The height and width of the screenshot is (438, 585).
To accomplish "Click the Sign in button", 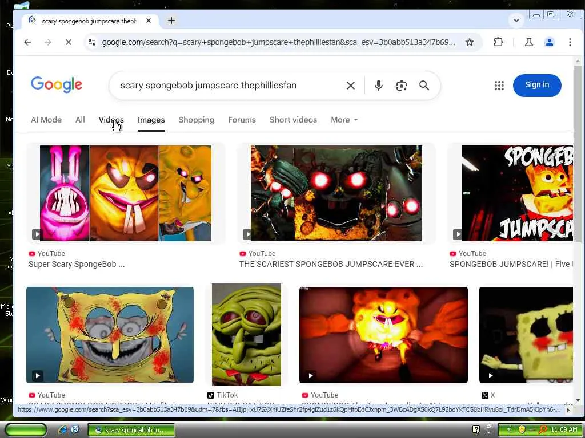I will coord(537,86).
